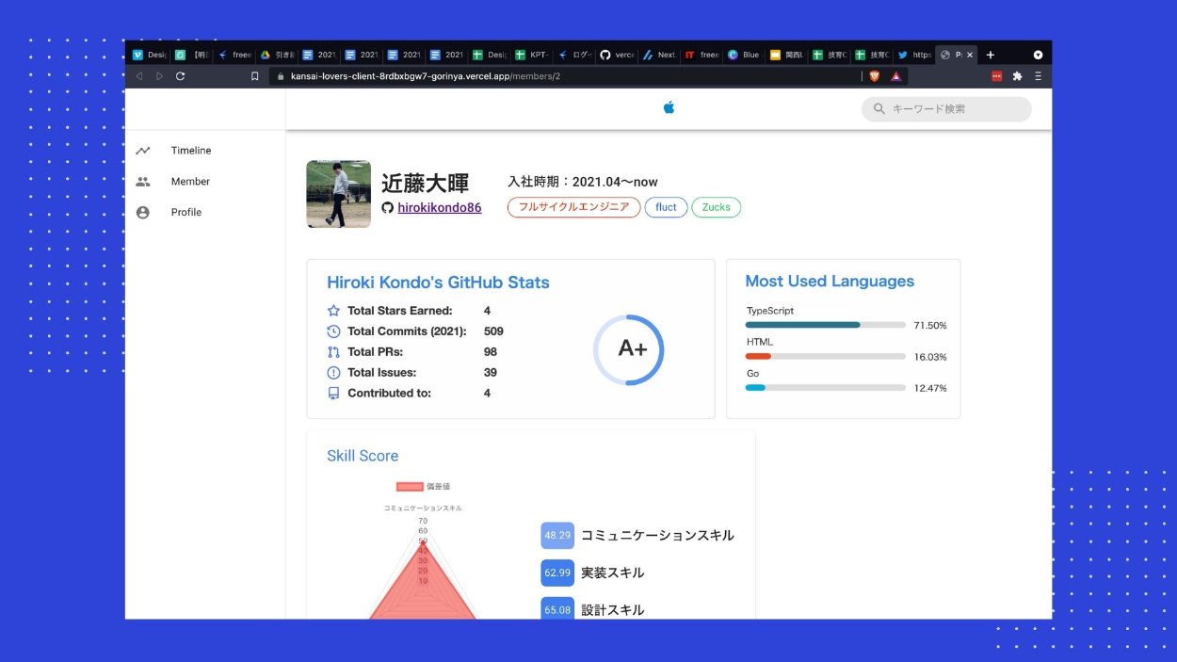Switch to the GitHub vercel browser tab

pyautogui.click(x=617, y=55)
